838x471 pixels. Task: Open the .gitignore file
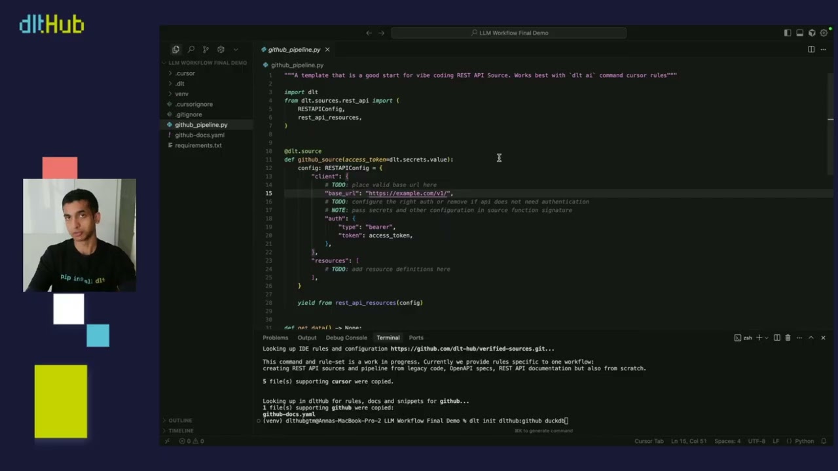click(x=189, y=114)
